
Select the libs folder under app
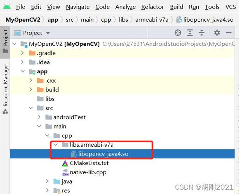coord(122,99)
